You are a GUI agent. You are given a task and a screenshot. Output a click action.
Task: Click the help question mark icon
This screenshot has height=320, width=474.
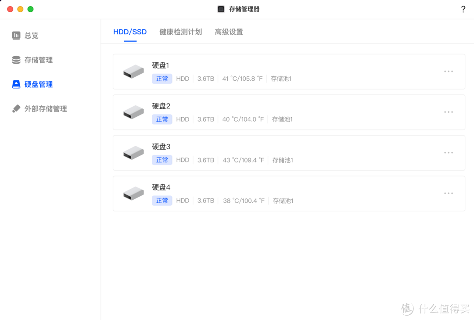(x=463, y=9)
